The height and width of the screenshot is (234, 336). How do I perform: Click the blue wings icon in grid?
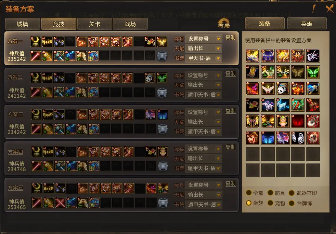click(x=268, y=138)
